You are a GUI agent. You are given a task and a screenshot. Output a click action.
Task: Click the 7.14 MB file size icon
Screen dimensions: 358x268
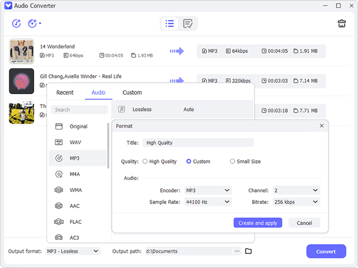pyautogui.click(x=296, y=81)
